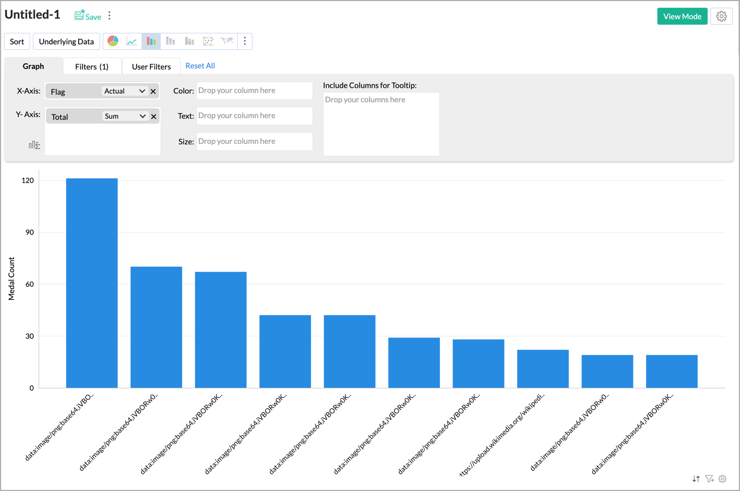This screenshot has height=491, width=740.
Task: Open chart settings gear at bottom right
Action: pos(723,479)
